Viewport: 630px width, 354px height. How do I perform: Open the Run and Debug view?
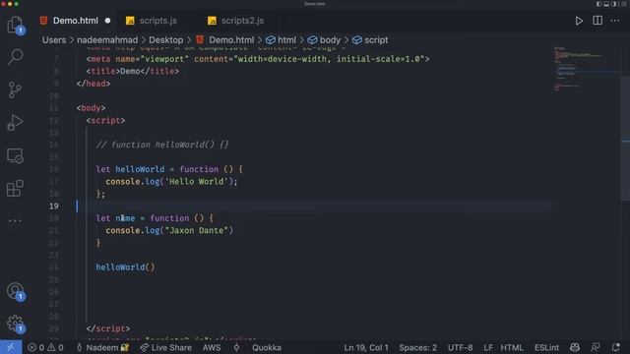click(x=15, y=122)
